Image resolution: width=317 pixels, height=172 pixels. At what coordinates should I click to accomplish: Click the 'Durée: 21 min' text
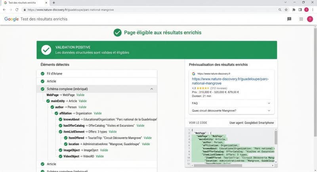tap(201, 96)
